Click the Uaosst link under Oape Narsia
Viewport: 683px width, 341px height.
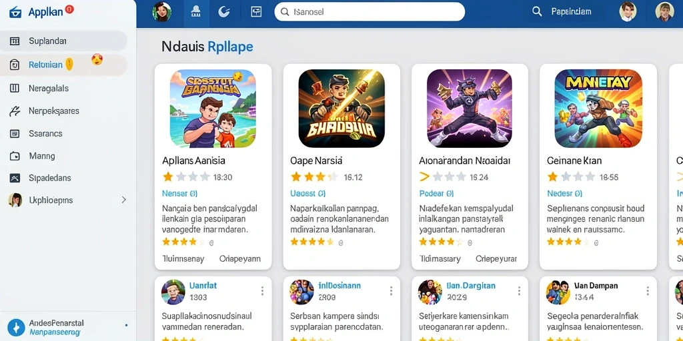[x=307, y=193]
